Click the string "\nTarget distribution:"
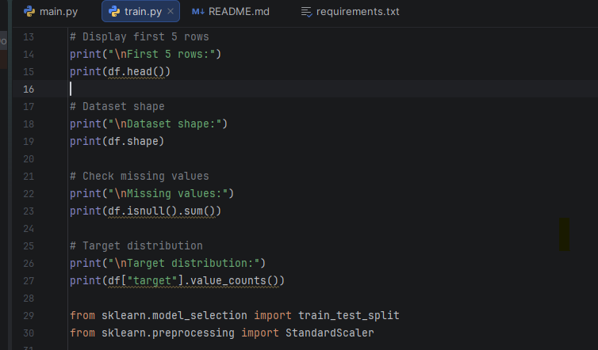This screenshot has width=598, height=350. click(184, 264)
